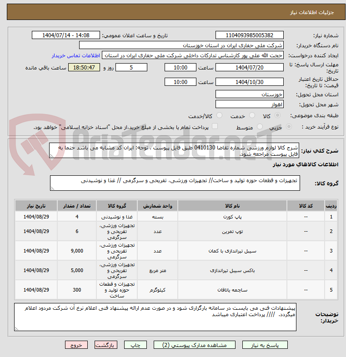Toggle the Islamic treasury payment checkbox

coord(215,126)
